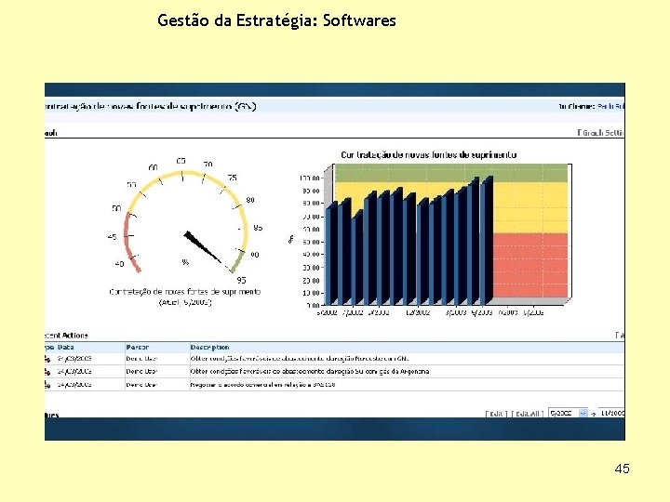Select the Negociar o acordo comercial description

pyautogui.click(x=262, y=385)
